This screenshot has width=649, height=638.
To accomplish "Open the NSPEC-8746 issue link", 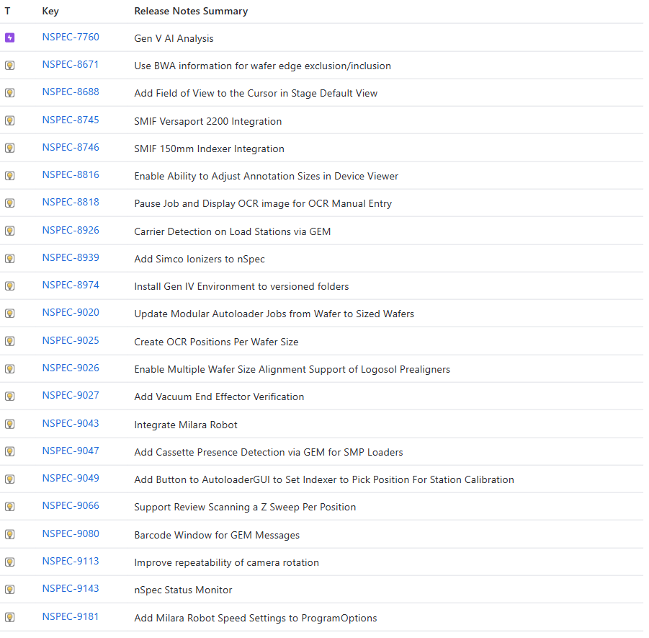I will [x=71, y=147].
